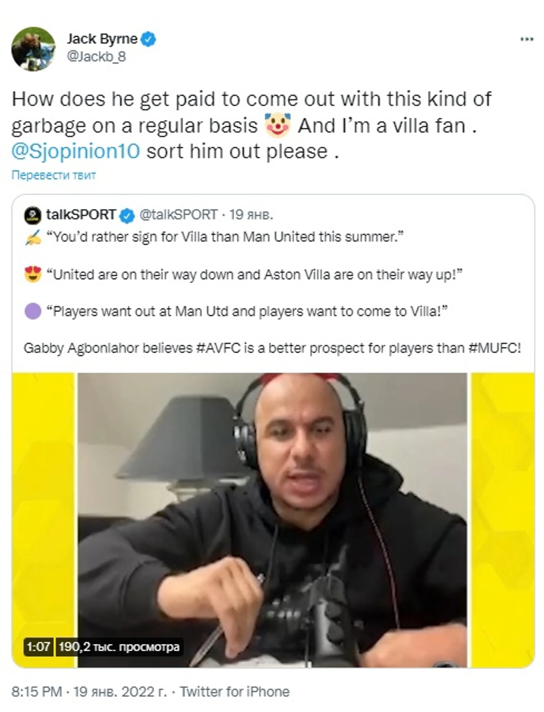
Task: Click Jack Byrne's verified badge
Action: coord(148,39)
